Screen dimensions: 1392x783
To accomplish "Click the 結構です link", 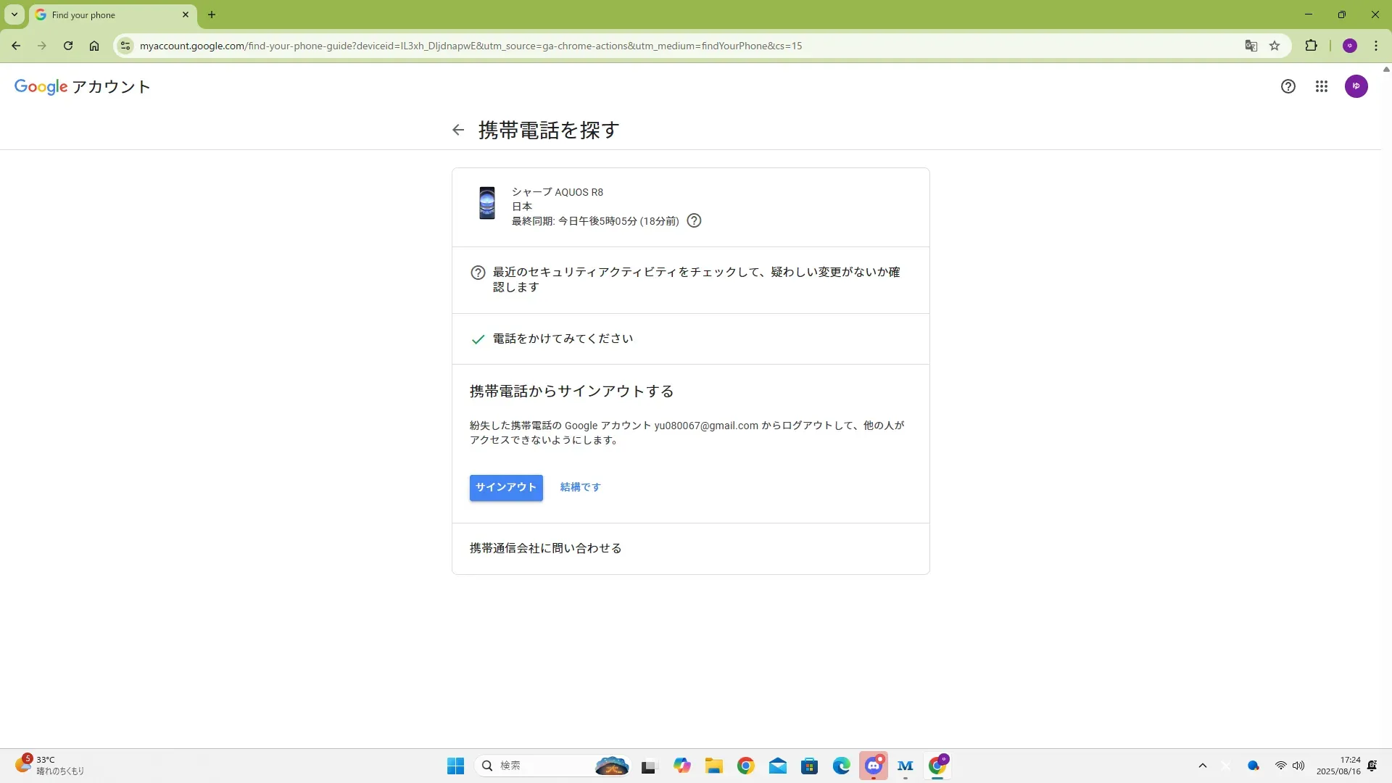I will click(x=580, y=487).
